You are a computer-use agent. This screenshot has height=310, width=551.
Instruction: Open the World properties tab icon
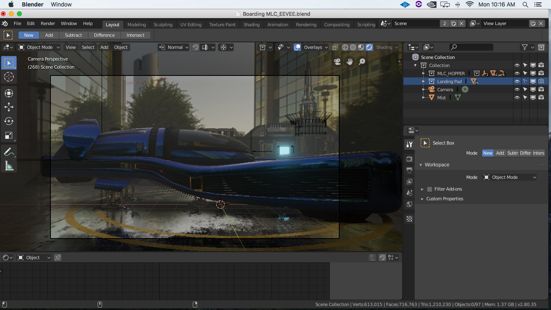(409, 204)
